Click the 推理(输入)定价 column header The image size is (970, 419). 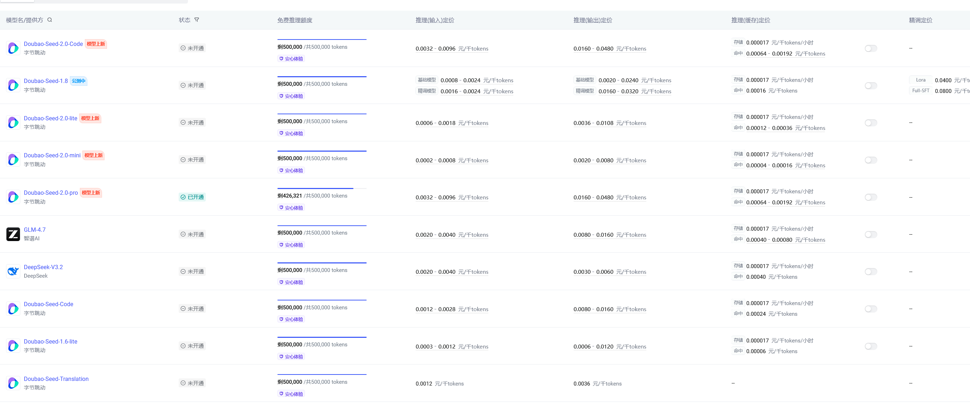pos(435,20)
